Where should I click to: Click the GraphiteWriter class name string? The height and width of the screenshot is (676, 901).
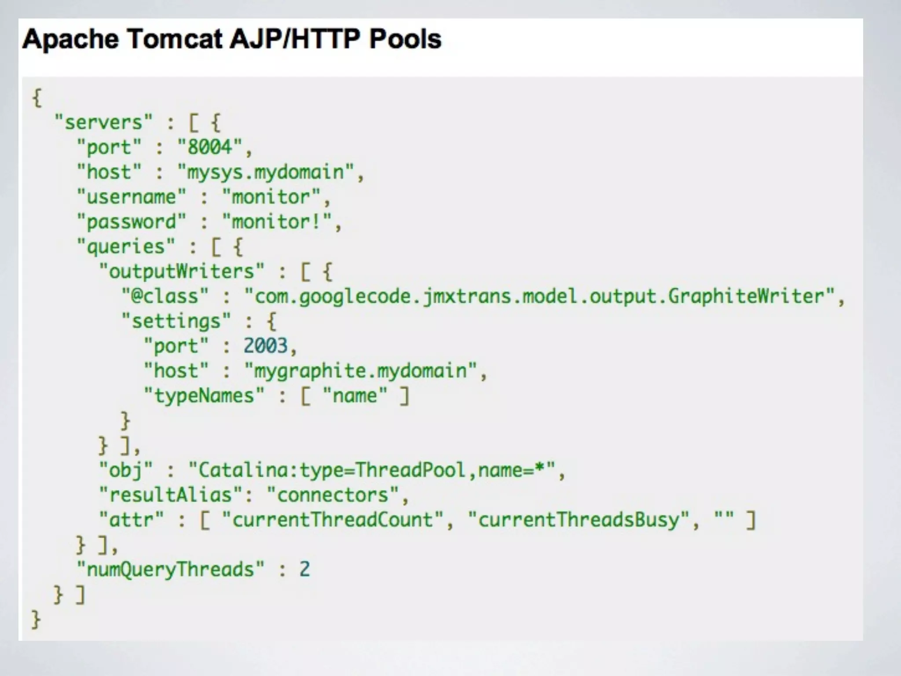(x=539, y=296)
